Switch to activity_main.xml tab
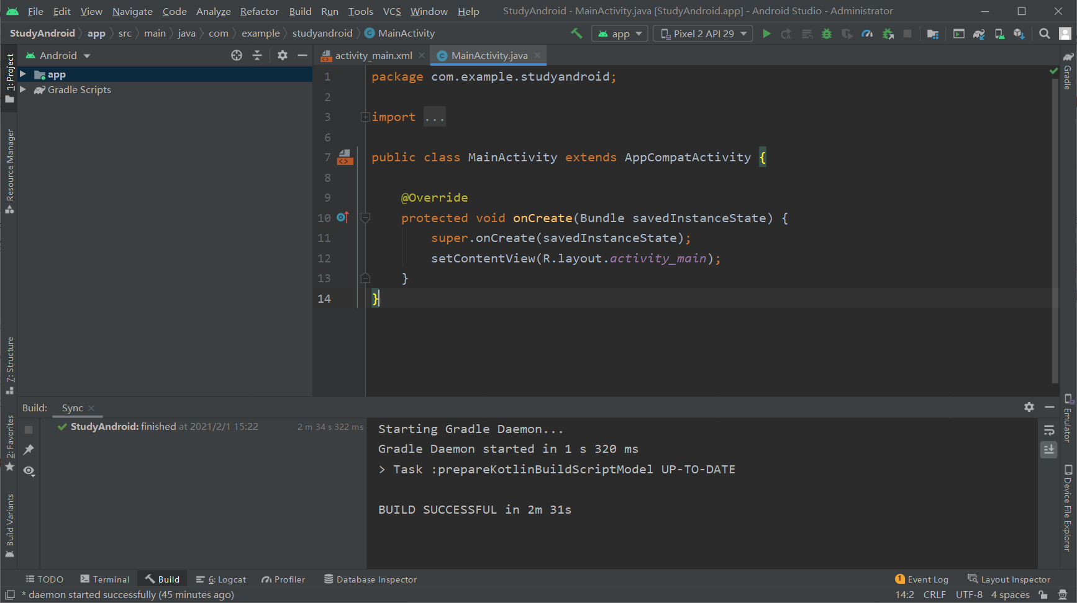Screen dimensions: 1077x603 (373, 55)
